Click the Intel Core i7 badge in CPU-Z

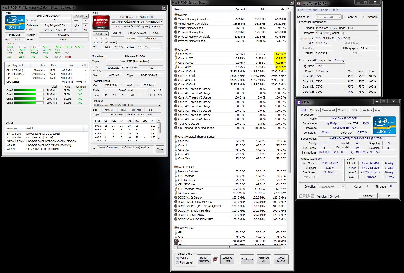384,125
